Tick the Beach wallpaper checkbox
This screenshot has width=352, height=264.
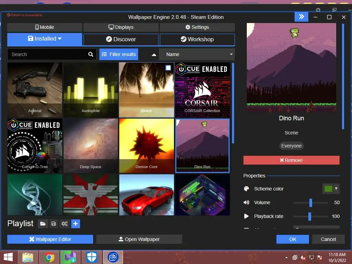(168, 68)
